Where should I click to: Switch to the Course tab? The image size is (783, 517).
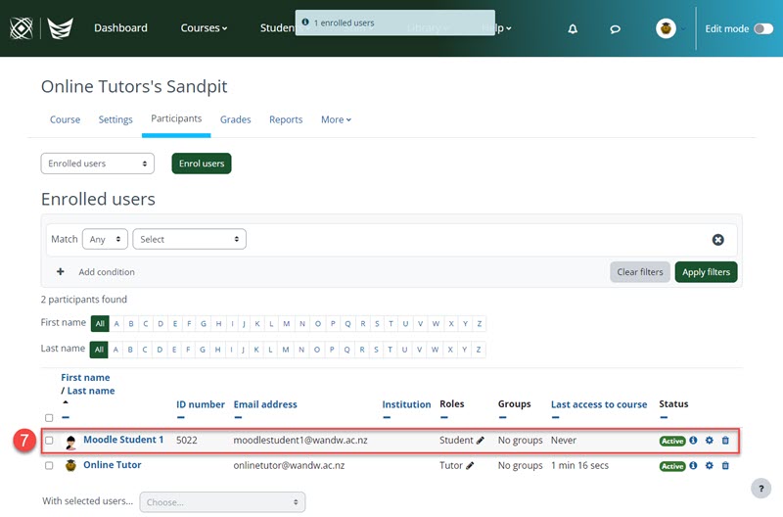tap(65, 119)
